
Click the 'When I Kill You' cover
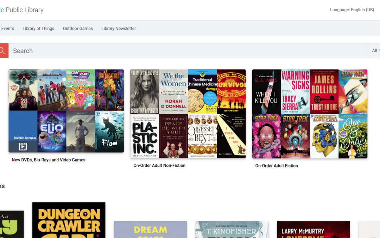coord(266,92)
